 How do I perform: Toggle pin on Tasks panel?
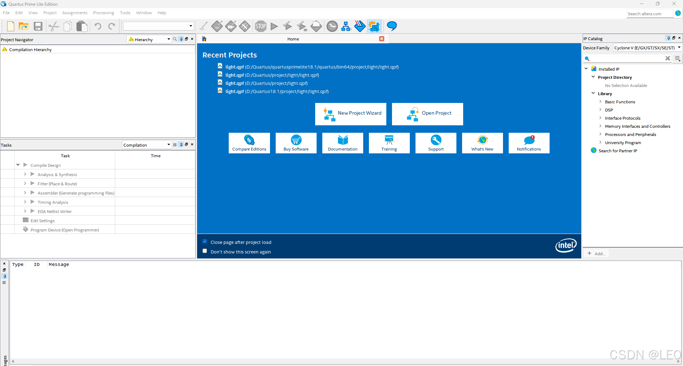point(181,144)
